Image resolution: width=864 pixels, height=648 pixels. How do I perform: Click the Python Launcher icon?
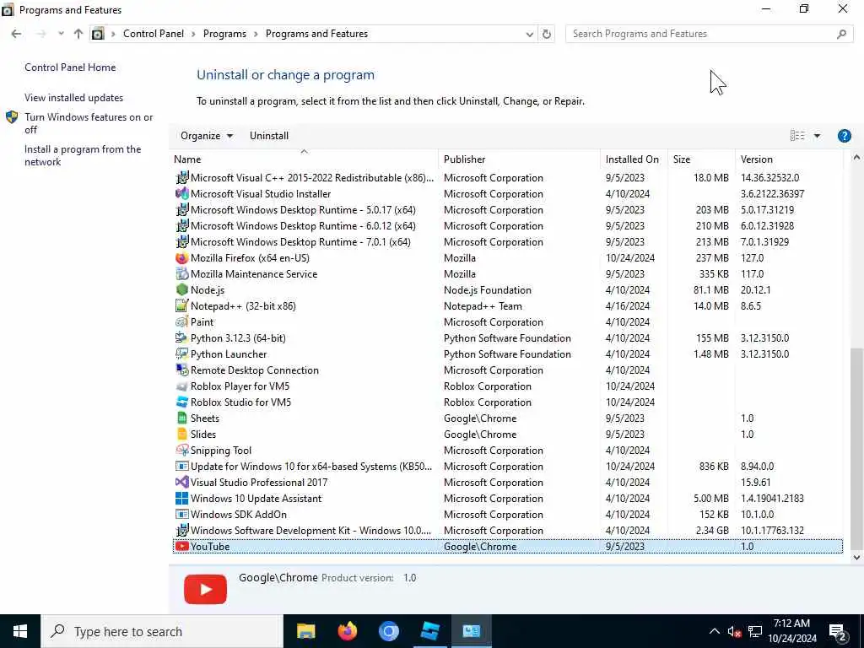click(x=181, y=354)
